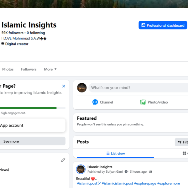Click the Islamic Insights post avatar

tap(81, 169)
